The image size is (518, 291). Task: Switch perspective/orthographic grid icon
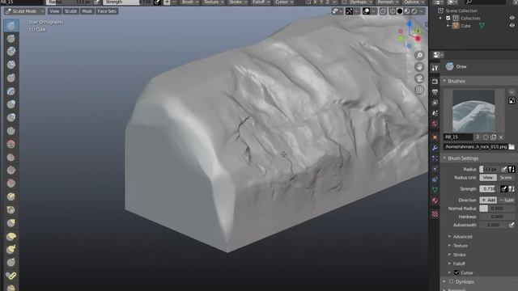click(419, 90)
